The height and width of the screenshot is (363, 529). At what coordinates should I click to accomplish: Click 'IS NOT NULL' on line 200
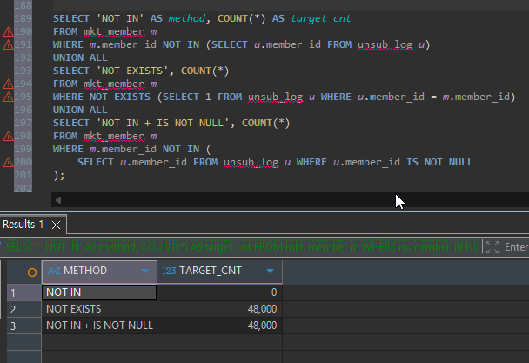coord(439,163)
